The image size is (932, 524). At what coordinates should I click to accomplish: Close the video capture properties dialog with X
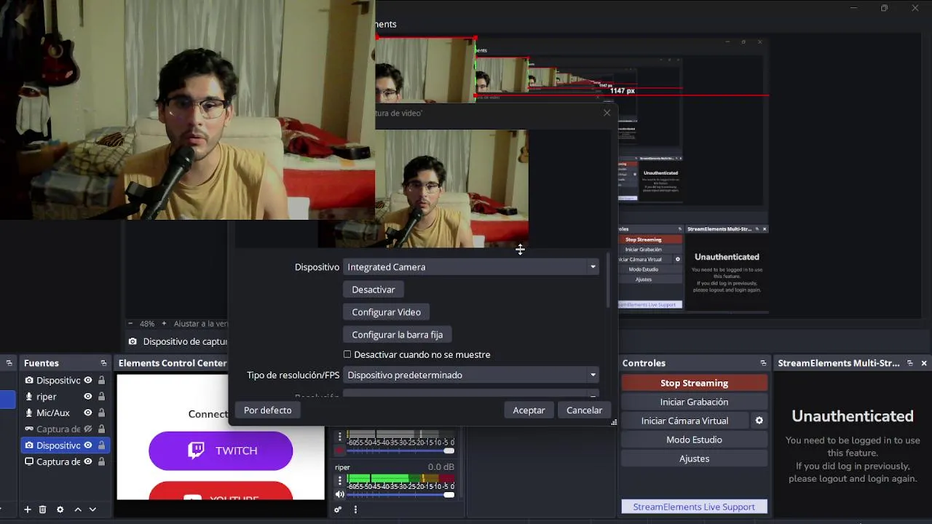pyautogui.click(x=607, y=113)
